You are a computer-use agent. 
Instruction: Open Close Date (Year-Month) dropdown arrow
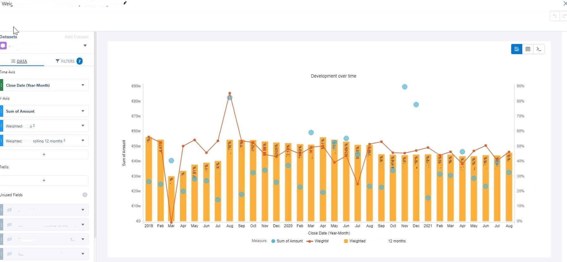pyautogui.click(x=83, y=85)
